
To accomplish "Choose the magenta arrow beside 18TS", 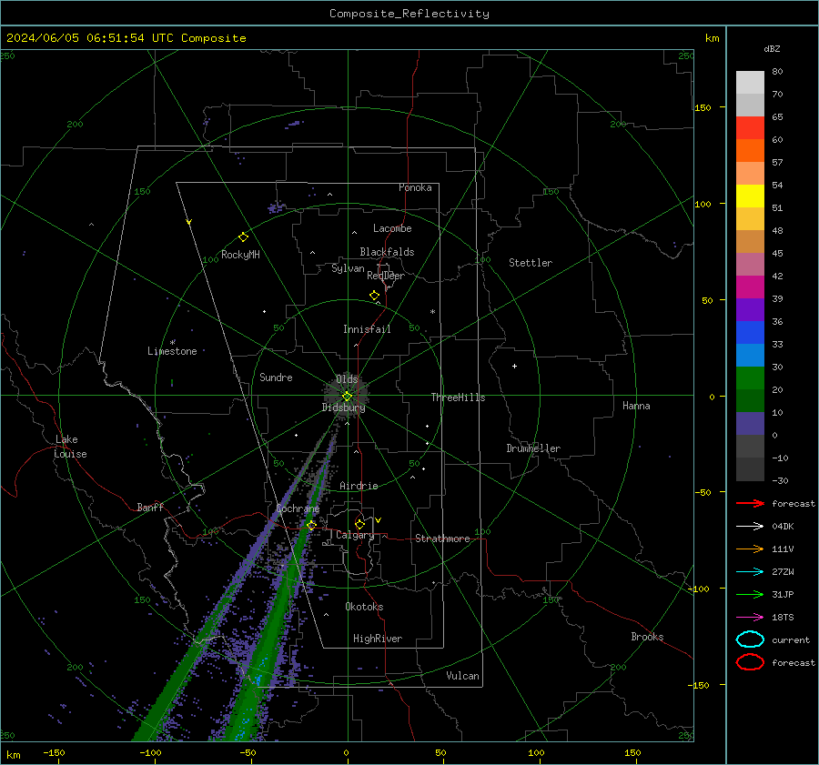I will pos(750,618).
